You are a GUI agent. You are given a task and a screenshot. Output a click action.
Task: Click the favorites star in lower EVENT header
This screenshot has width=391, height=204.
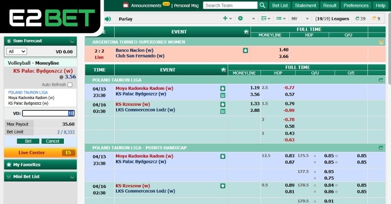223,70
